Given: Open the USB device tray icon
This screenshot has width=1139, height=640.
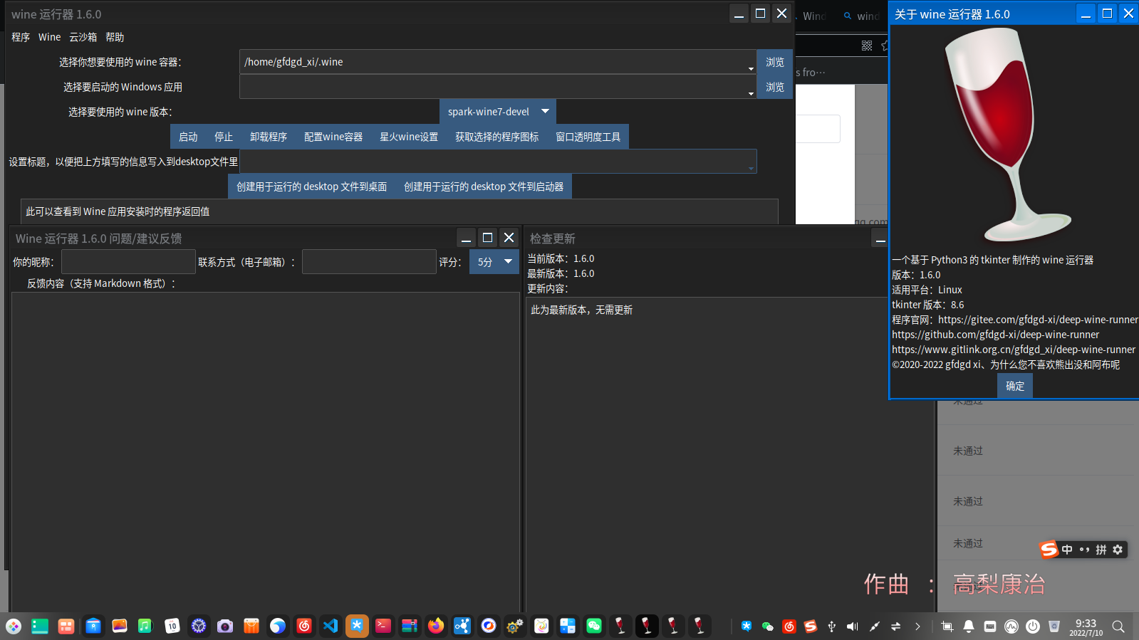Looking at the screenshot, I should [x=831, y=626].
